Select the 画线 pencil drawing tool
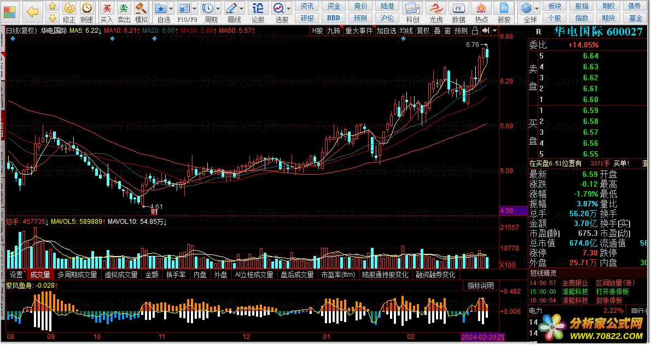Screen dimensions: 652x345 (231, 8)
